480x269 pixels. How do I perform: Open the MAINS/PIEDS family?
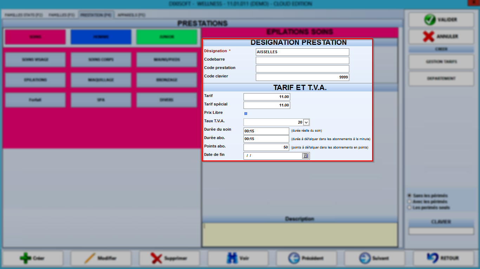pyautogui.click(x=167, y=60)
